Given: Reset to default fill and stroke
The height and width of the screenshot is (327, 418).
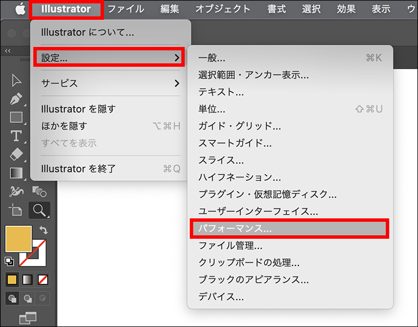Looking at the screenshot, I should point(9,261).
